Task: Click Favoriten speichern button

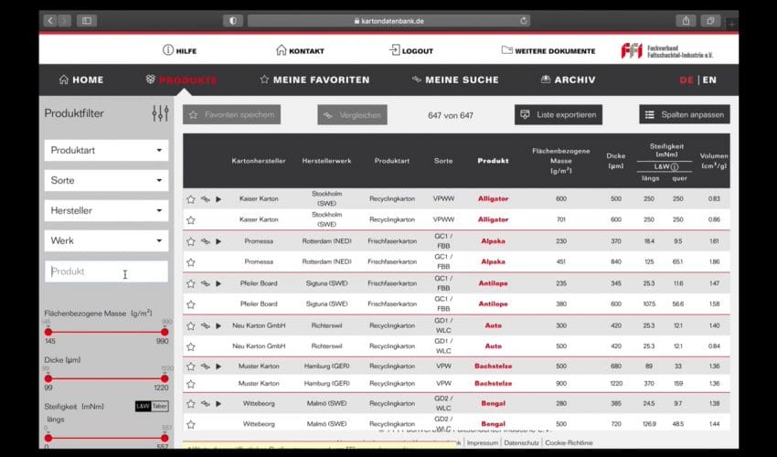Action: click(x=231, y=114)
